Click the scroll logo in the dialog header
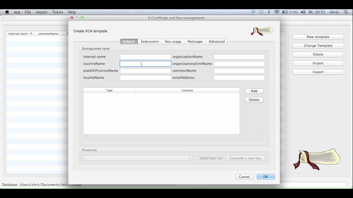 [261, 31]
